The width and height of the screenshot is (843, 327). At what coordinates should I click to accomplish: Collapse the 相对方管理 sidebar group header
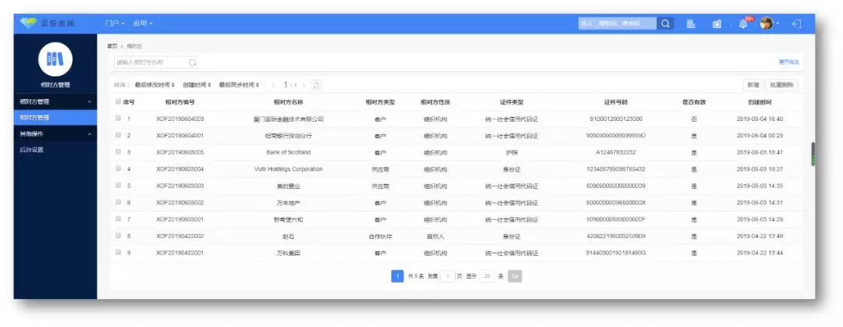click(x=55, y=101)
